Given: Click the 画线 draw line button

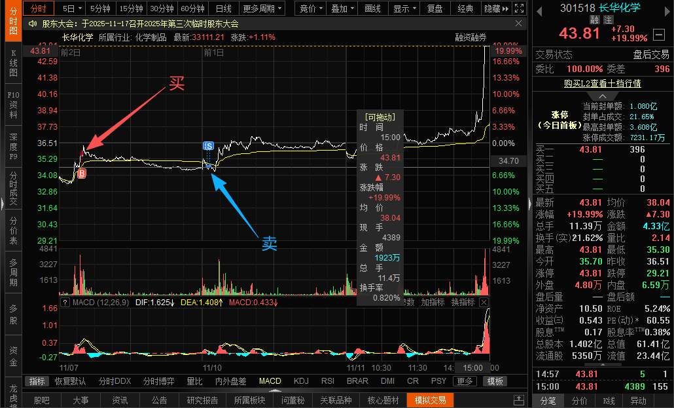Looking at the screenshot, I should (x=373, y=8).
